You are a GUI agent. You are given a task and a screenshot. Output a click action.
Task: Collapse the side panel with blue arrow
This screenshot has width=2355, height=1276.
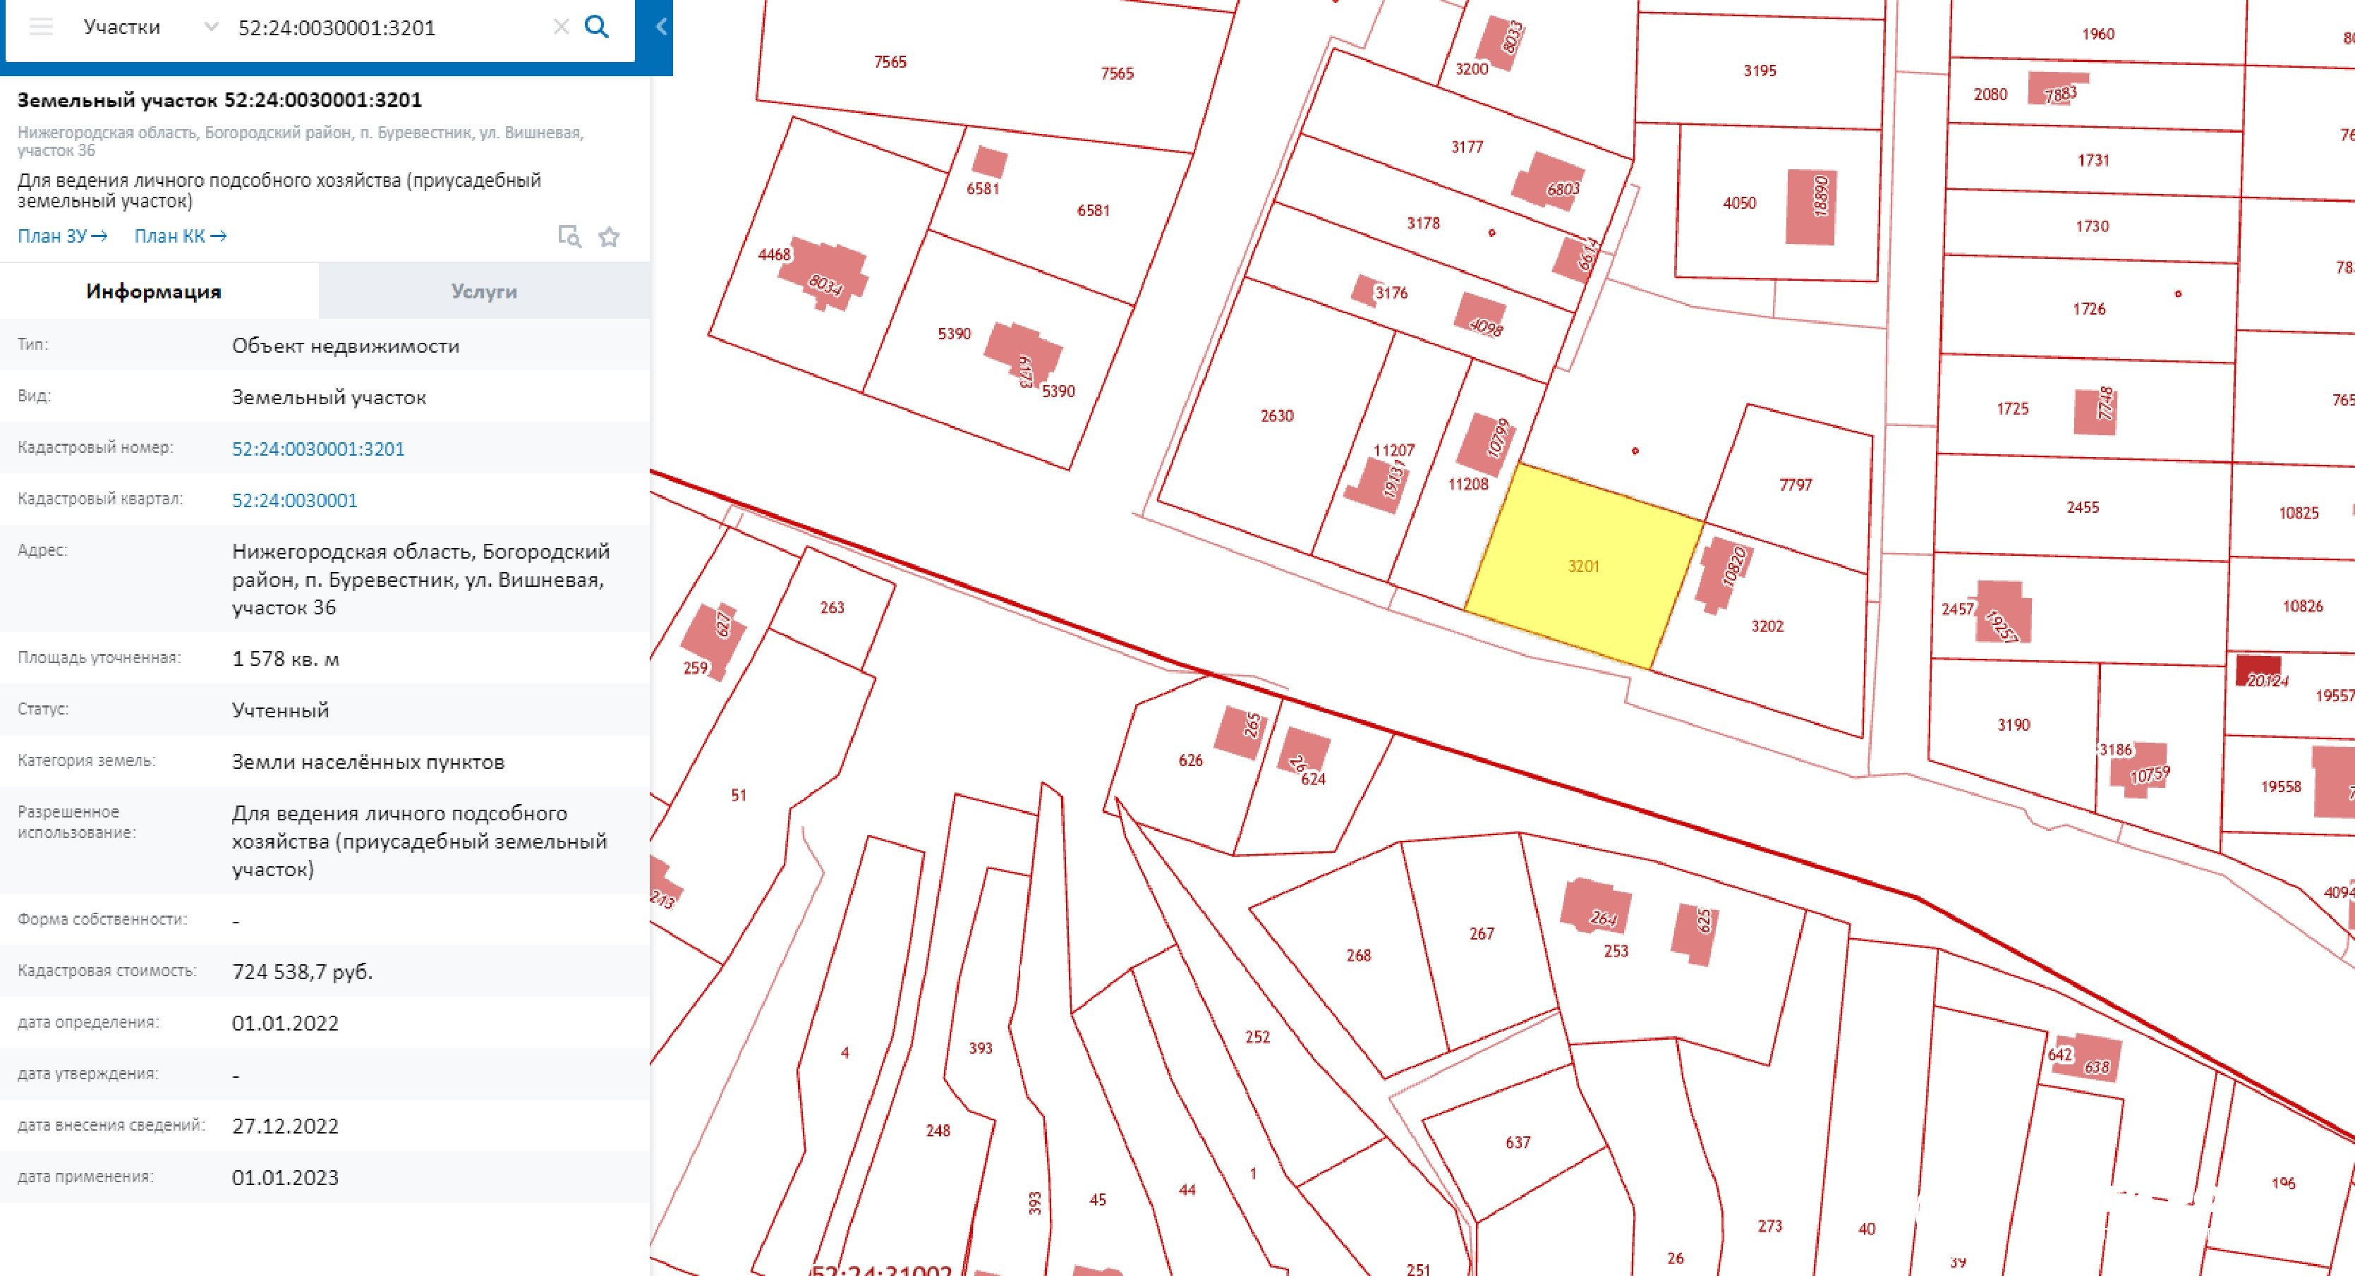[x=661, y=28]
